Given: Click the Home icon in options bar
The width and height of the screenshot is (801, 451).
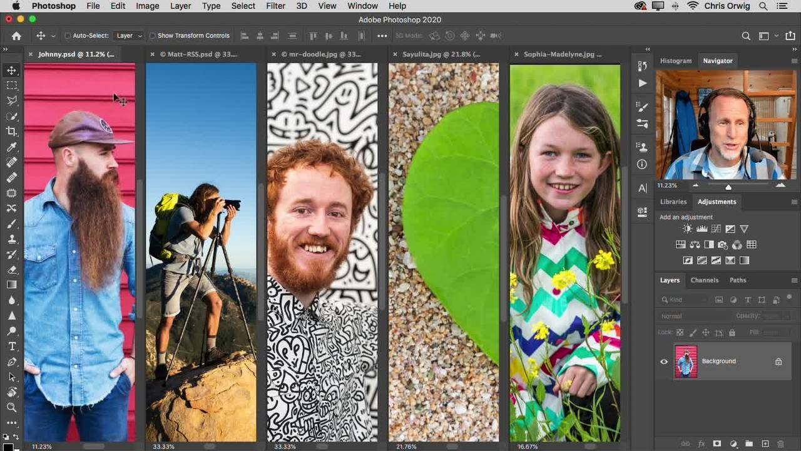Looking at the screenshot, I should (x=16, y=36).
